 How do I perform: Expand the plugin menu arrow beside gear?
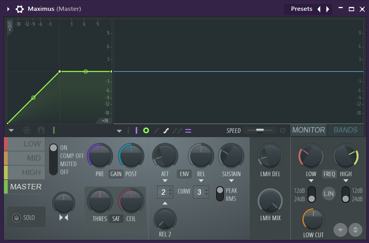point(8,9)
